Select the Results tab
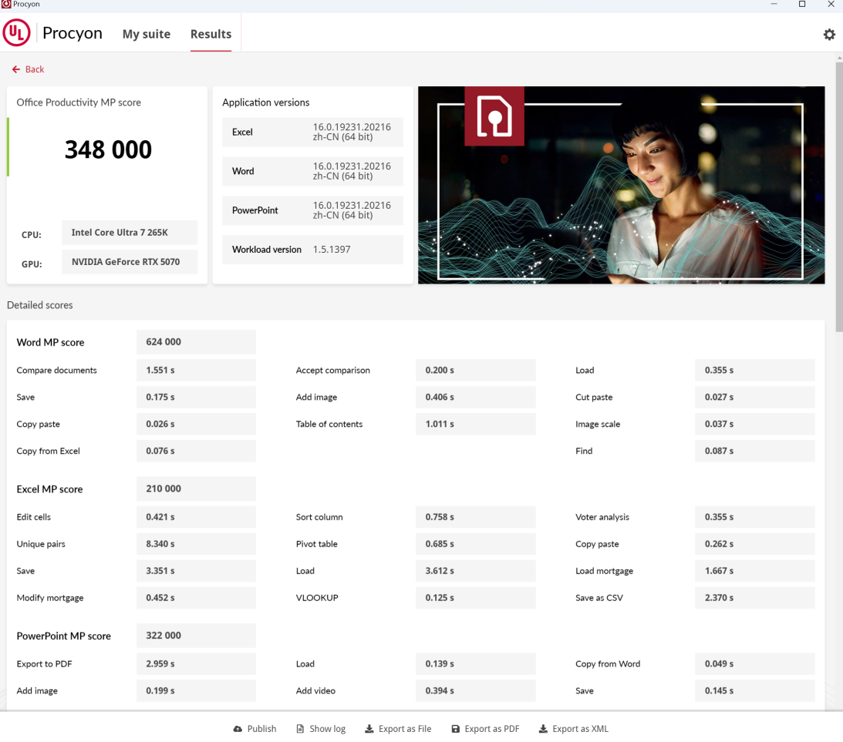This screenshot has width=843, height=742. (x=211, y=34)
